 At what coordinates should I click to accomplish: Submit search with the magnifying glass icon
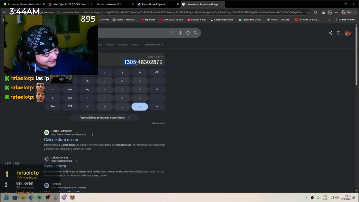(195, 33)
